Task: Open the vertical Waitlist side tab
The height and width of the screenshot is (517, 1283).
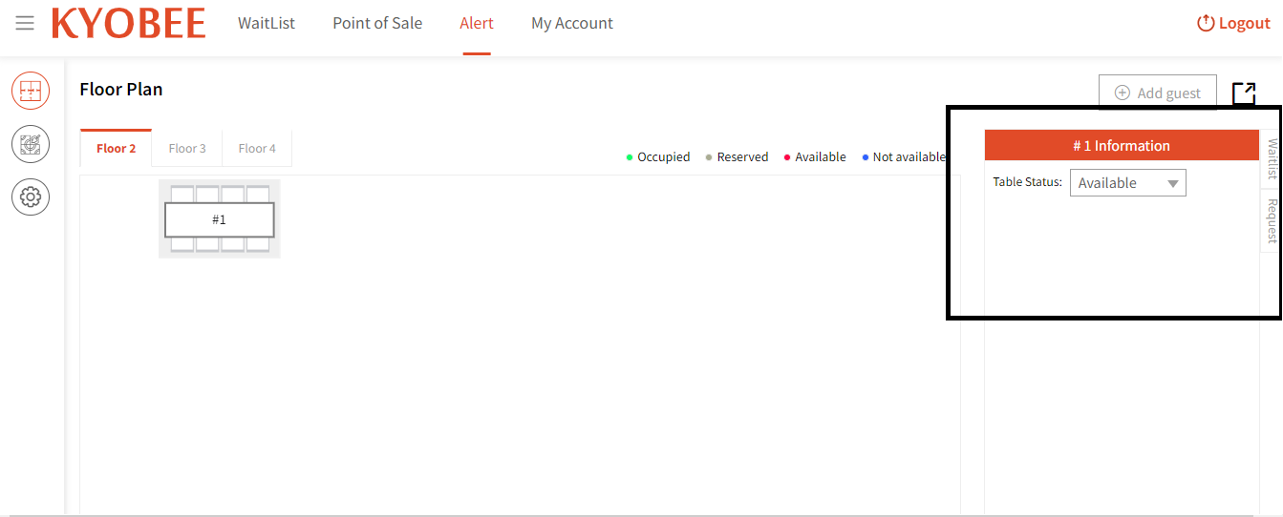Action: coord(1272,159)
